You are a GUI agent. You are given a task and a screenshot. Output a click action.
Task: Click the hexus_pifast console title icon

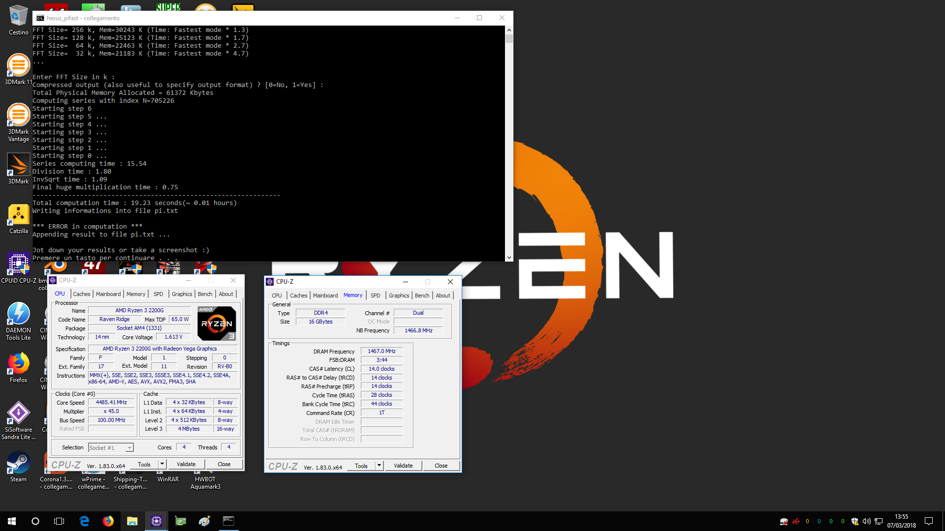pos(40,18)
